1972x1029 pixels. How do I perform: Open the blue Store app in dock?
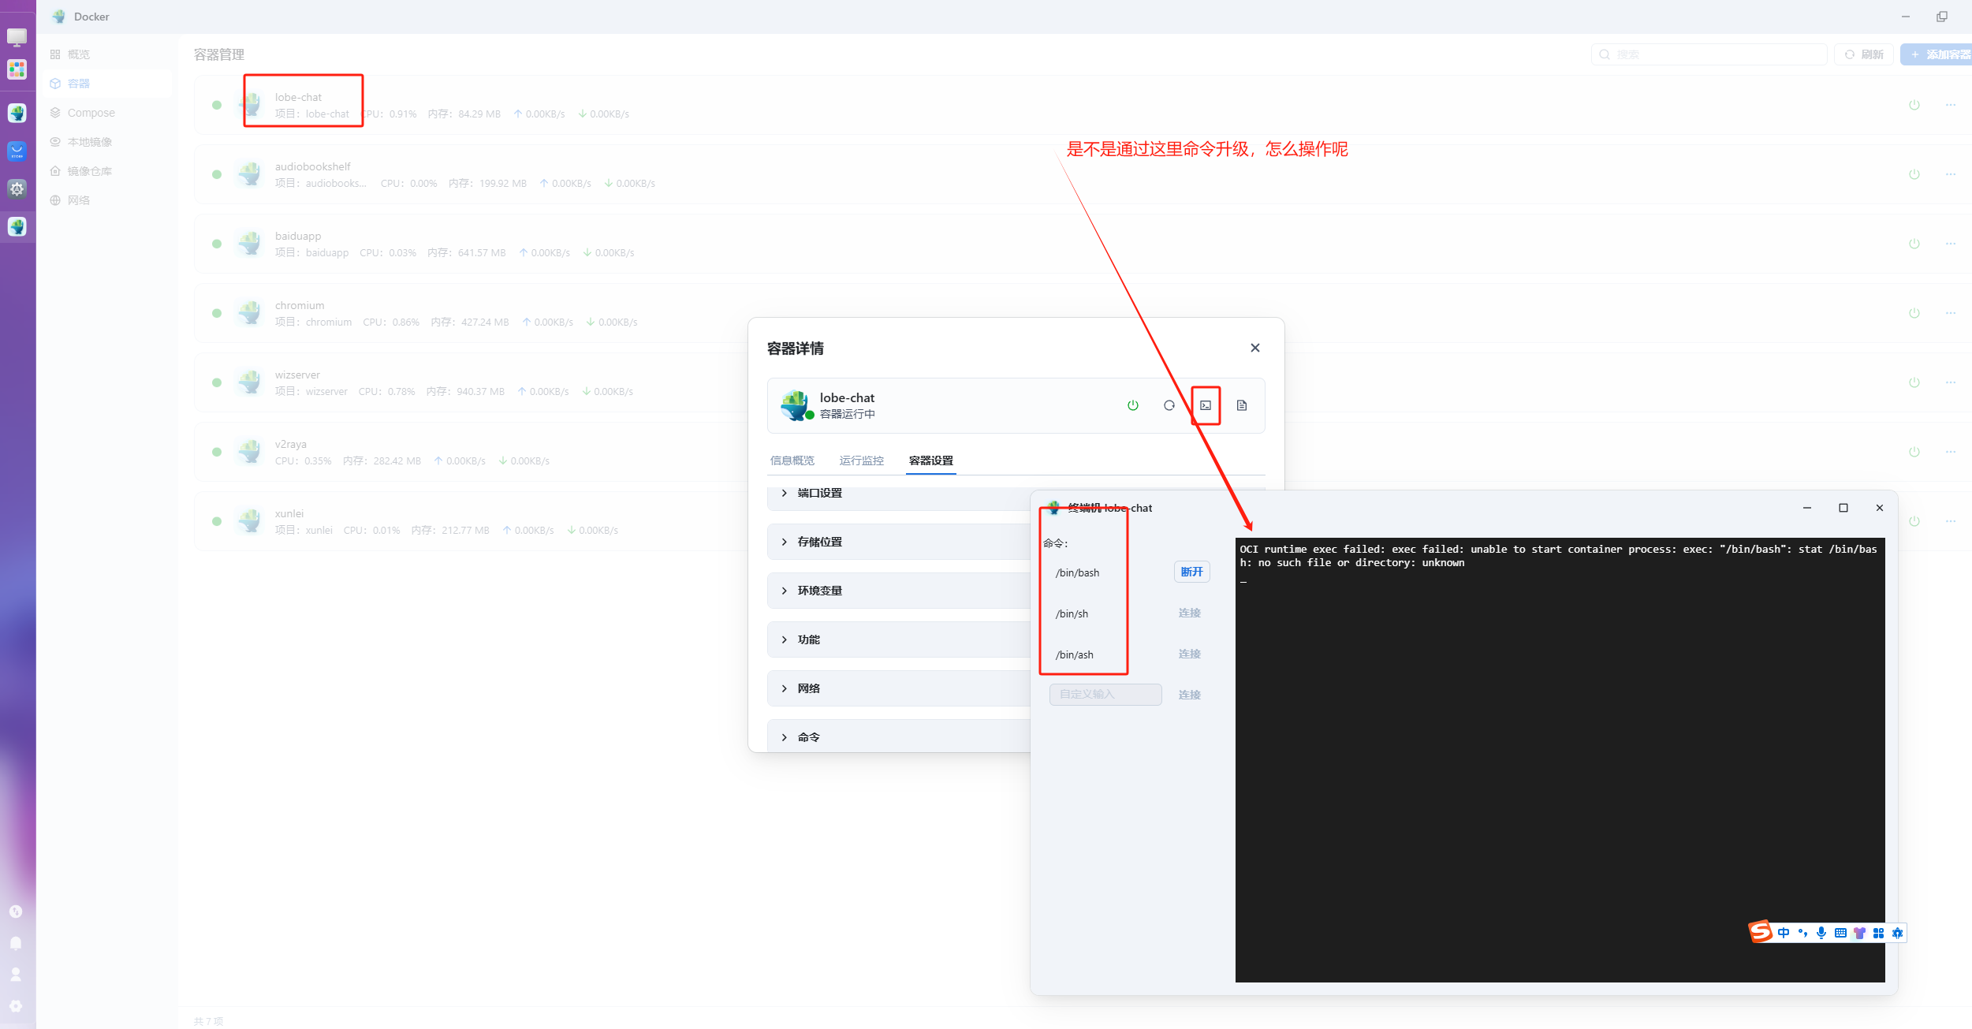tap(17, 151)
